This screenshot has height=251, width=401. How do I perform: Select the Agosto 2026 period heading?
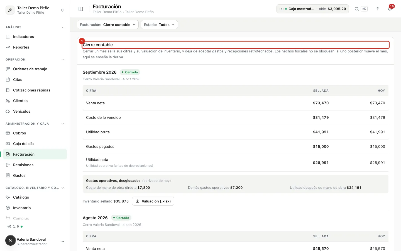tap(95, 218)
